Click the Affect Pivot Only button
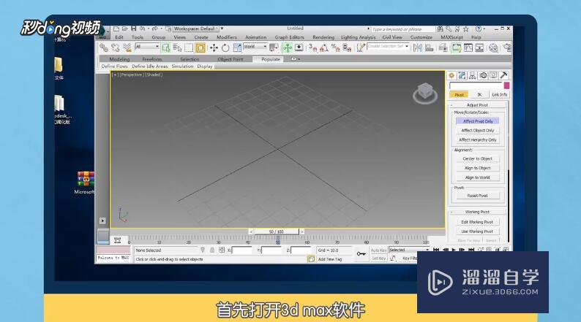581x322 pixels. click(x=478, y=121)
